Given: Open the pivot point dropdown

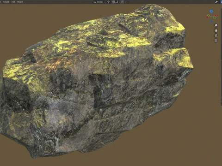Looking at the screenshot, I should (109, 2).
